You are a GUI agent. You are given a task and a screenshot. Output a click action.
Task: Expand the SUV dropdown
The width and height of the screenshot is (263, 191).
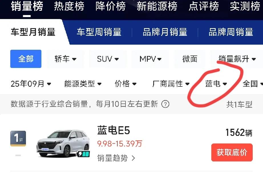(108, 59)
